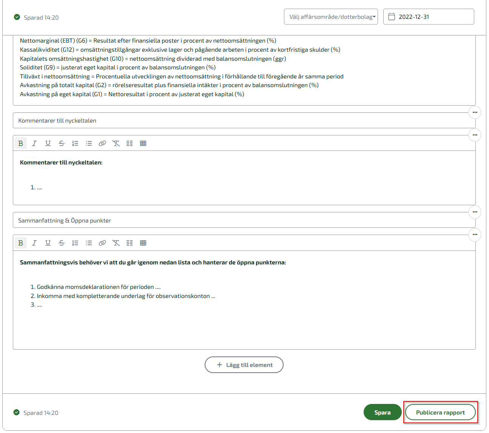Click Sammanfattningsvis behöver vi heading text
This screenshot has height=433, width=489.
[x=153, y=263]
